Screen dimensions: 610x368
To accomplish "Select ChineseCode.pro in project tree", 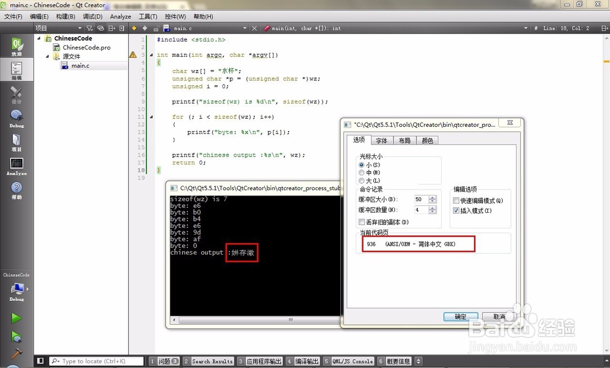I will [87, 48].
